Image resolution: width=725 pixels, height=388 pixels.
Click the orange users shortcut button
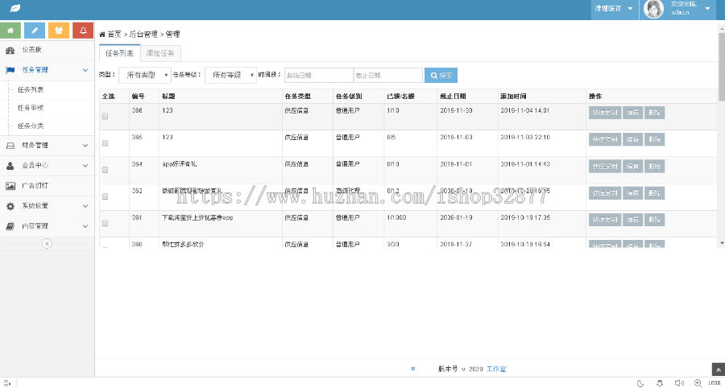[x=59, y=31]
